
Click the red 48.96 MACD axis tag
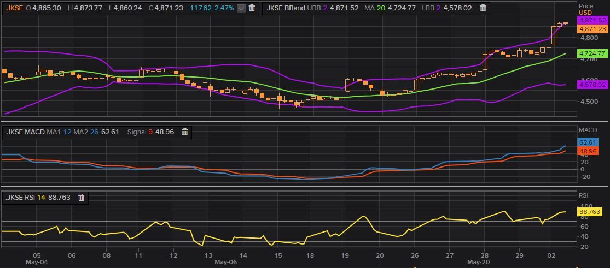pyautogui.click(x=588, y=151)
